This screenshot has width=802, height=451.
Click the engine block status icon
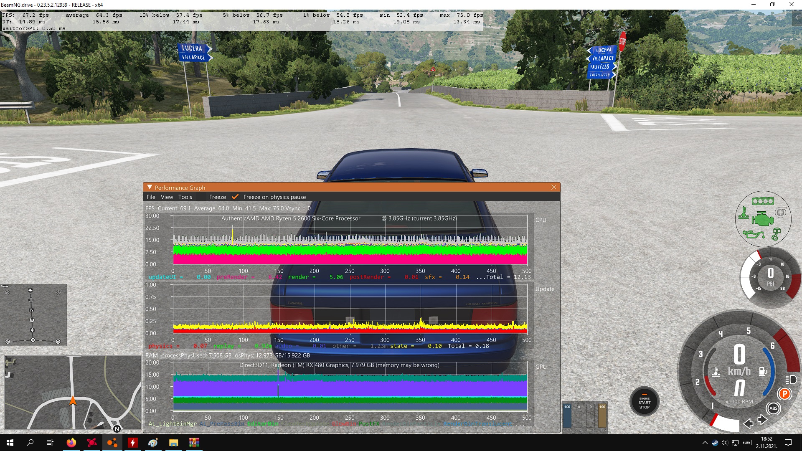click(x=763, y=218)
